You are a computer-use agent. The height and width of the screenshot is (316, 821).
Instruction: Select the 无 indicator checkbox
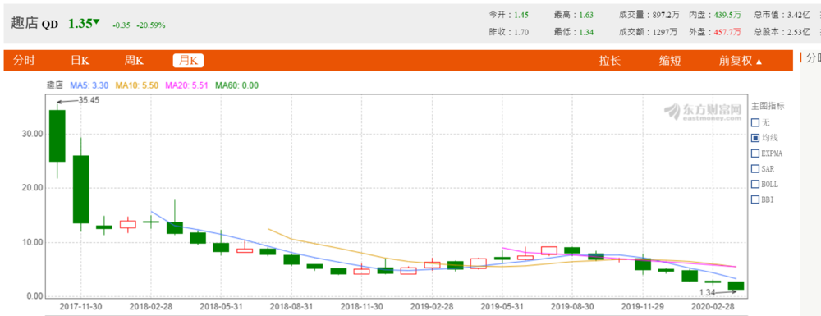pos(755,123)
